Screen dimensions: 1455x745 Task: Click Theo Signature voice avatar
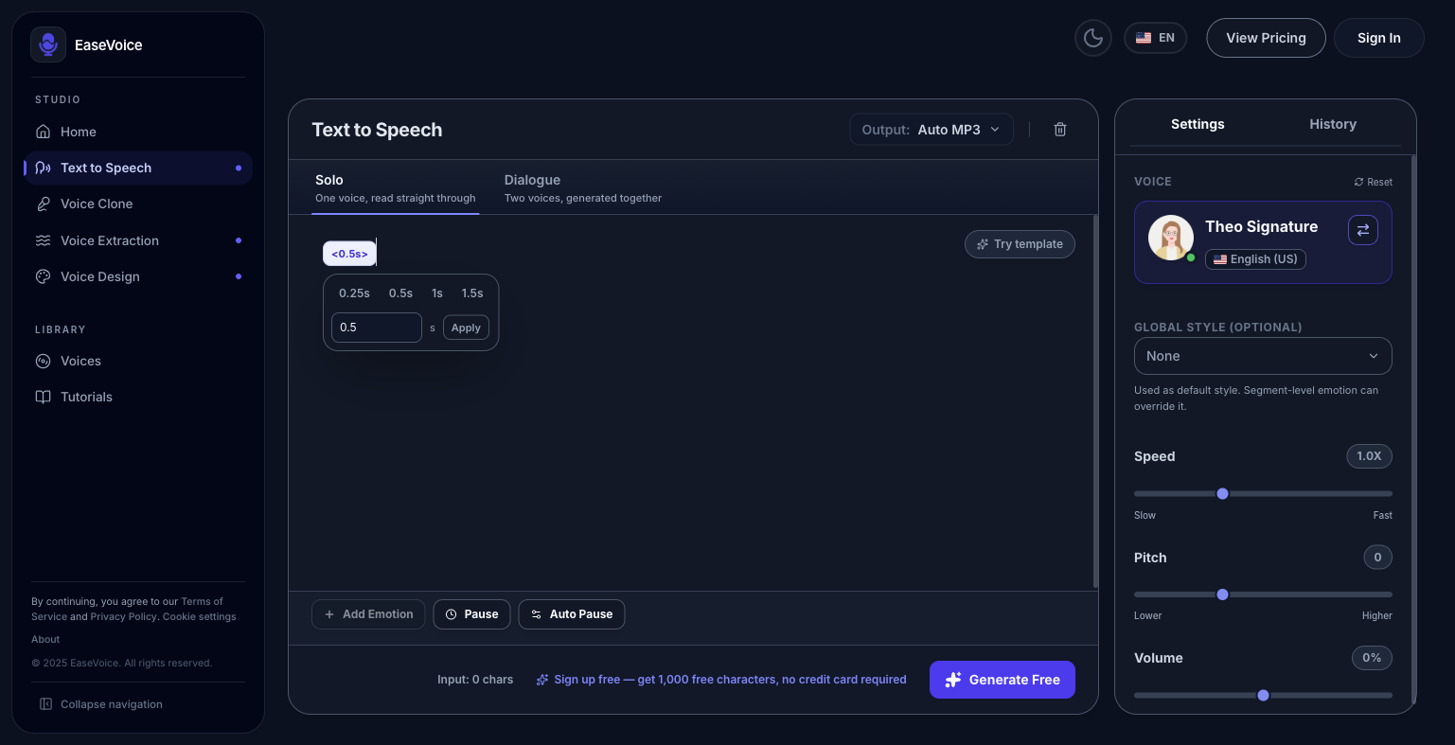tap(1171, 238)
